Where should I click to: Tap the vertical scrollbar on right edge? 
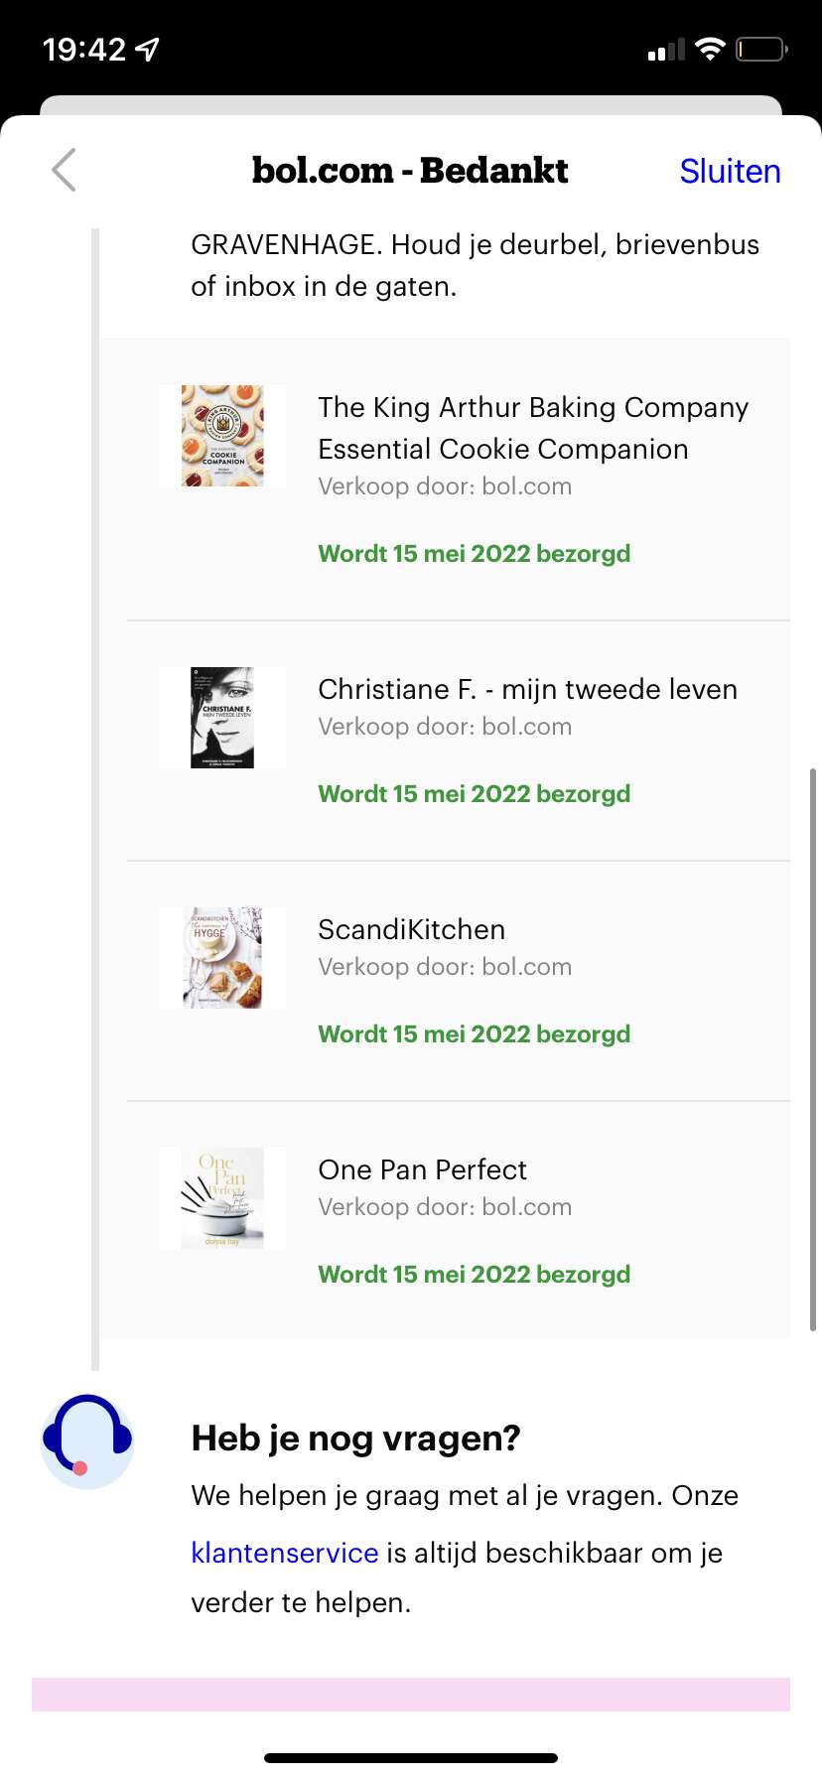(x=813, y=1049)
